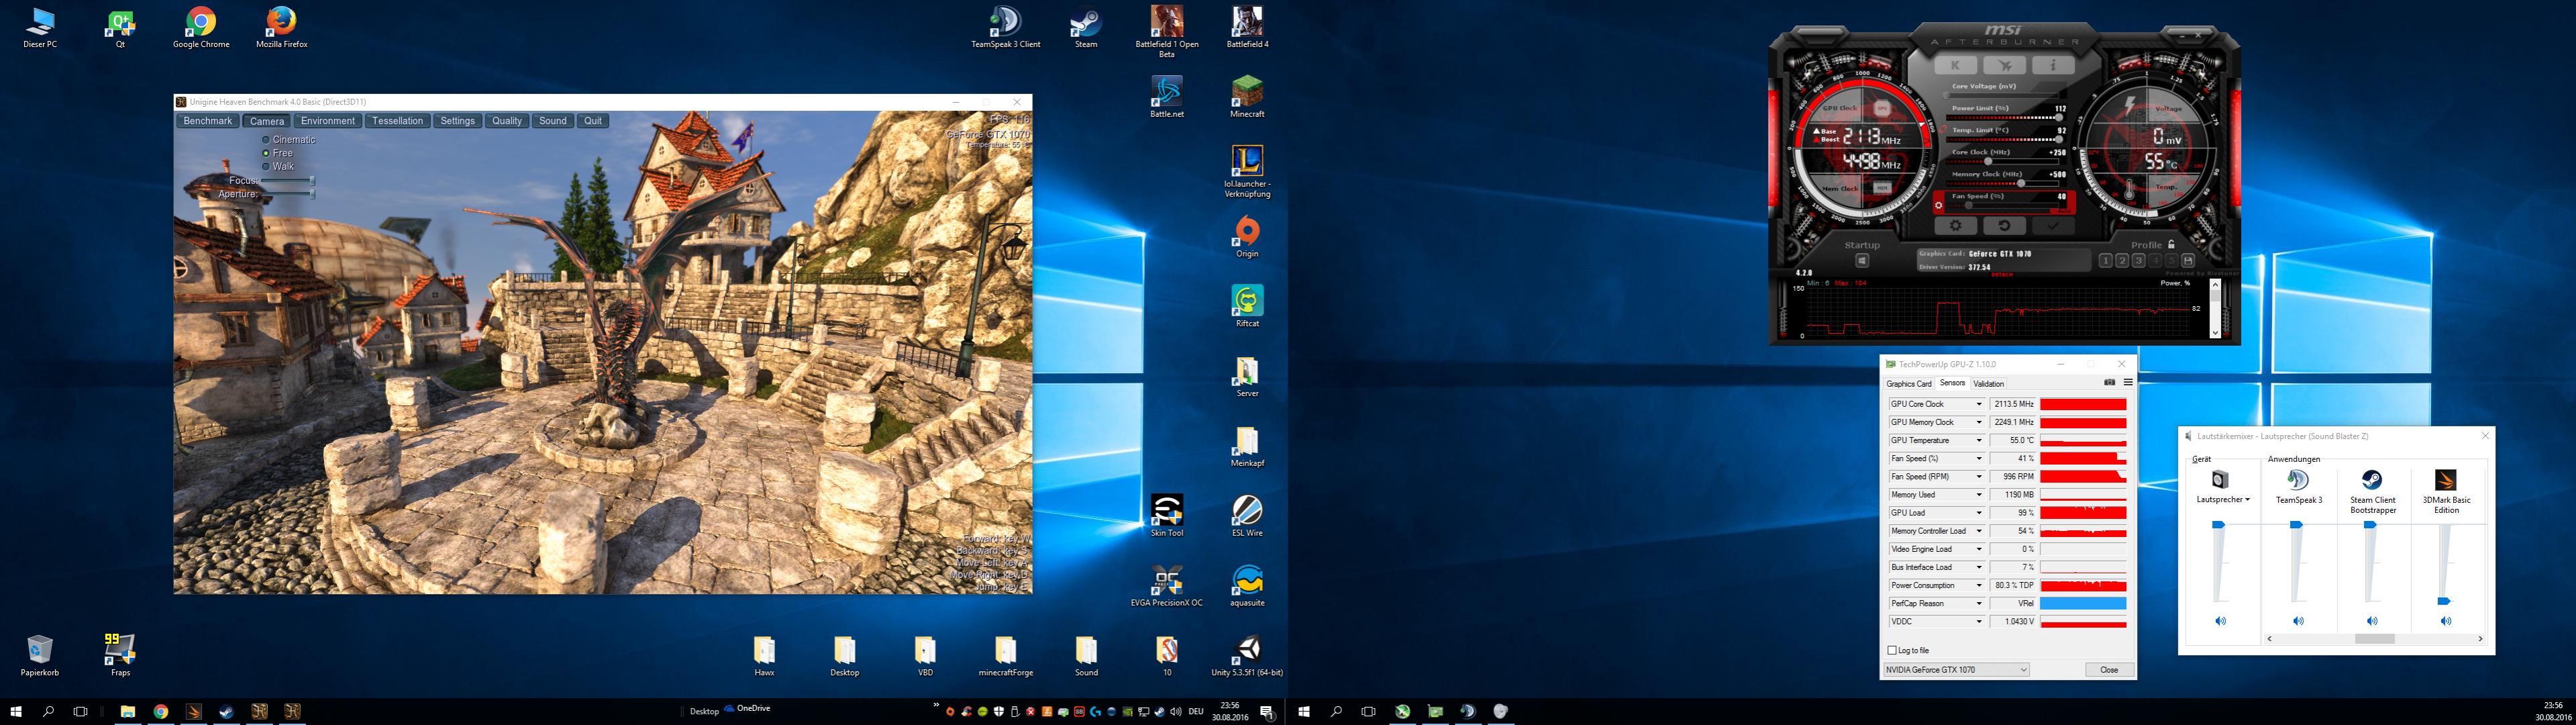Open NVIDIA GeForce GTX 1070 device dropdown
The width and height of the screenshot is (2576, 725).
pyautogui.click(x=2023, y=670)
